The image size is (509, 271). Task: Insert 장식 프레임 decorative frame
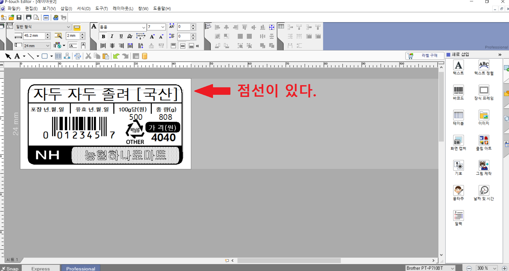click(484, 92)
